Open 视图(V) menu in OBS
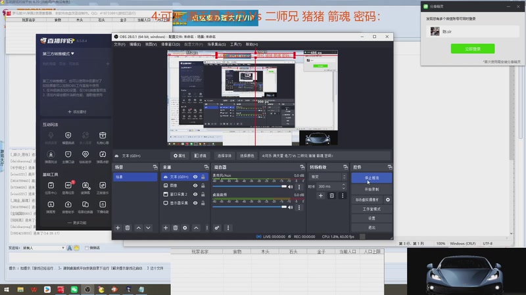The image size is (526, 295). (x=151, y=44)
